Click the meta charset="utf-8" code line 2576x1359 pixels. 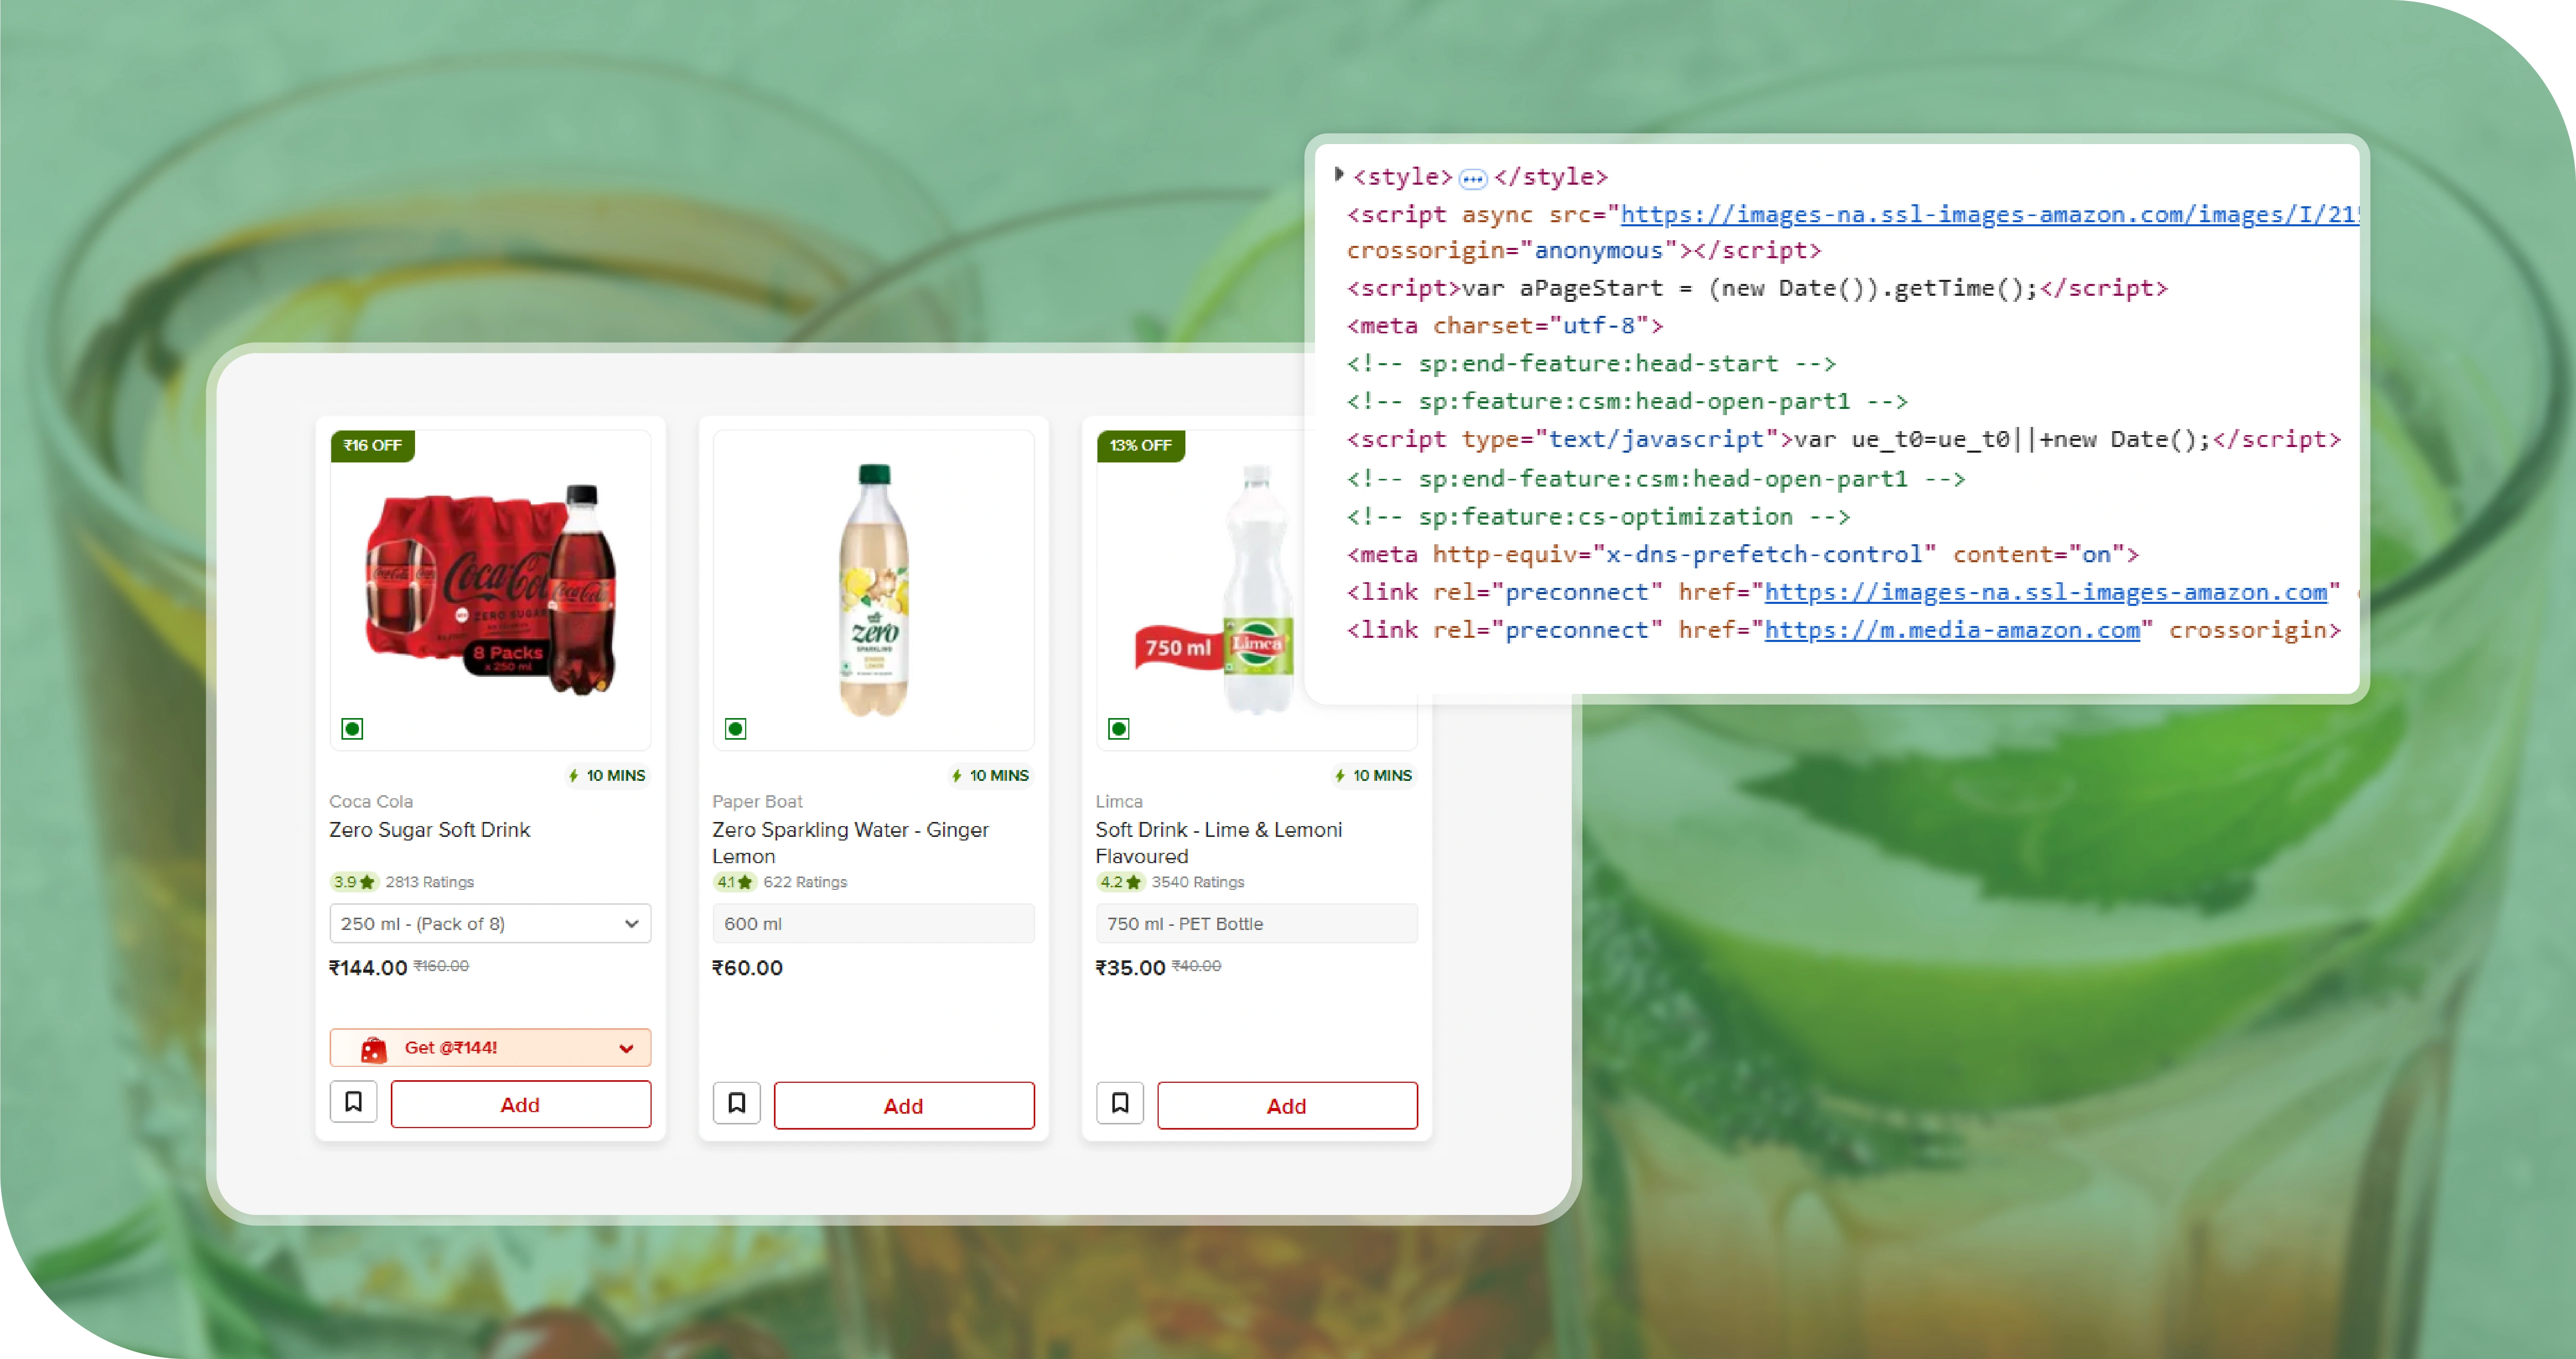point(1504,326)
